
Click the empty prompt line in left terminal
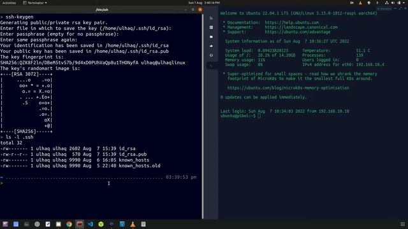[x=101, y=183]
